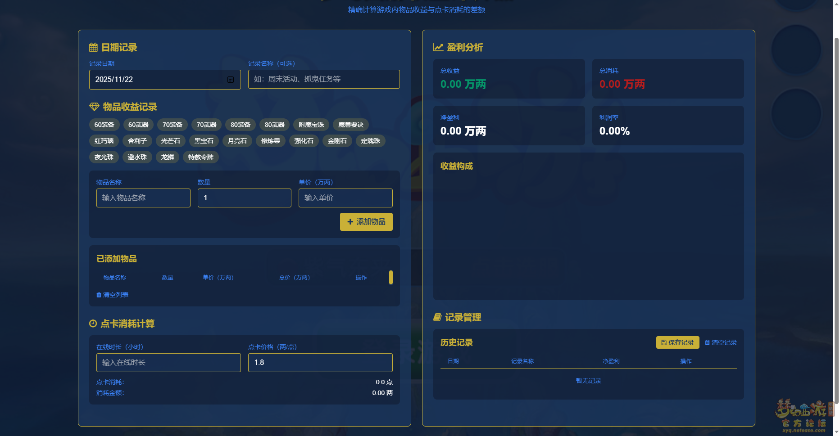Pick the 特赦令牌 item tag
The height and width of the screenshot is (436, 840).
tap(200, 157)
